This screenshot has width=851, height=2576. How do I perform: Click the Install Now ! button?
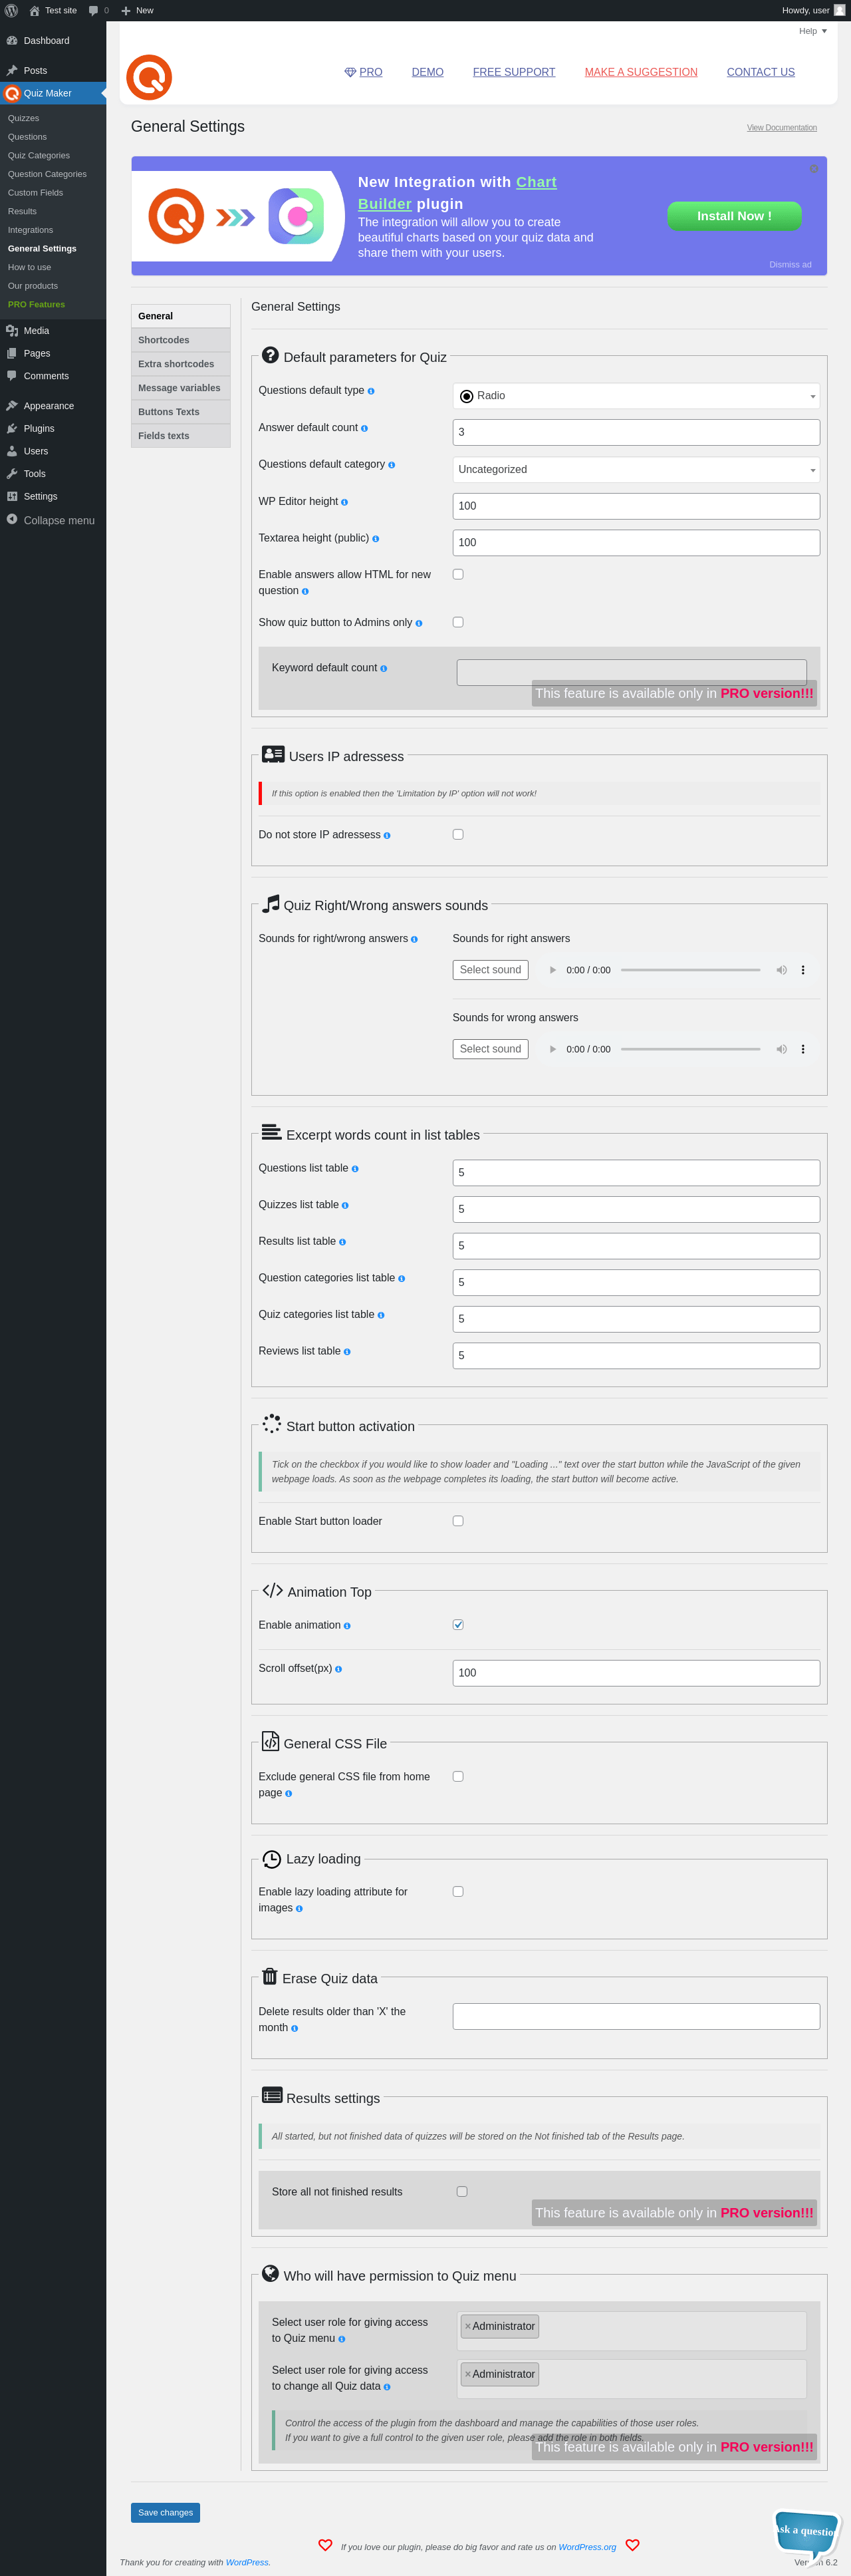tap(734, 216)
